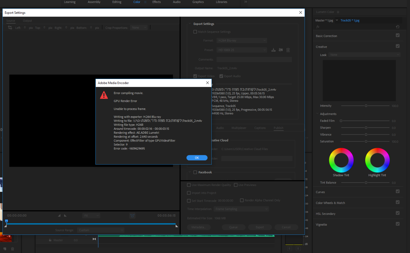410x253 pixels.
Task: Open the Look dropdown in Creative section
Action: pyautogui.click(x=364, y=55)
